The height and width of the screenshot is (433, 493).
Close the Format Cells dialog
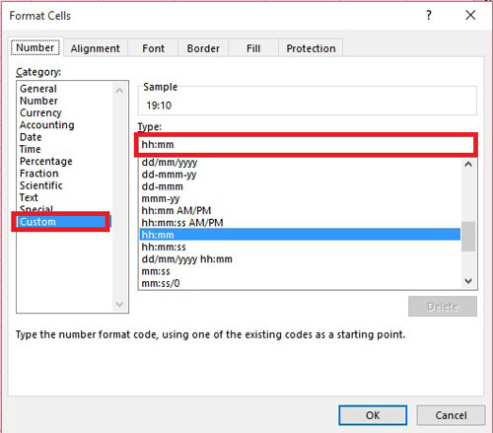pos(470,15)
